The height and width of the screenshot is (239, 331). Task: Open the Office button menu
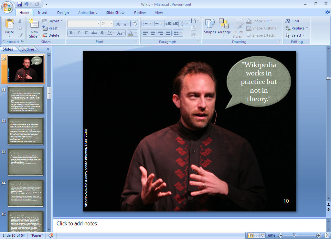(x=7, y=7)
